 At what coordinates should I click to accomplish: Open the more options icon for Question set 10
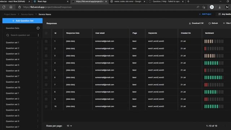coord(38,87)
